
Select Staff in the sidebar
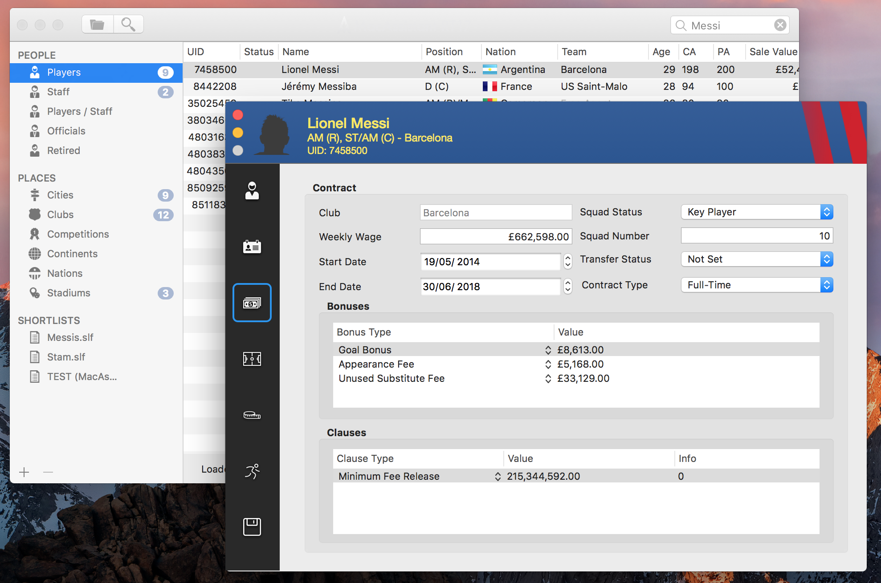(96, 92)
